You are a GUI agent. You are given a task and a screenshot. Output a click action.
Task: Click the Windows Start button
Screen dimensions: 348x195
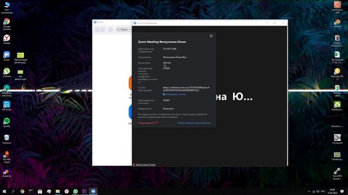pos(4,191)
